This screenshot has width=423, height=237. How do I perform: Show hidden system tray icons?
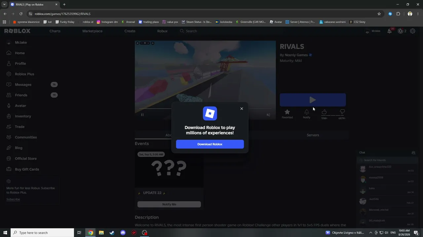(x=370, y=233)
